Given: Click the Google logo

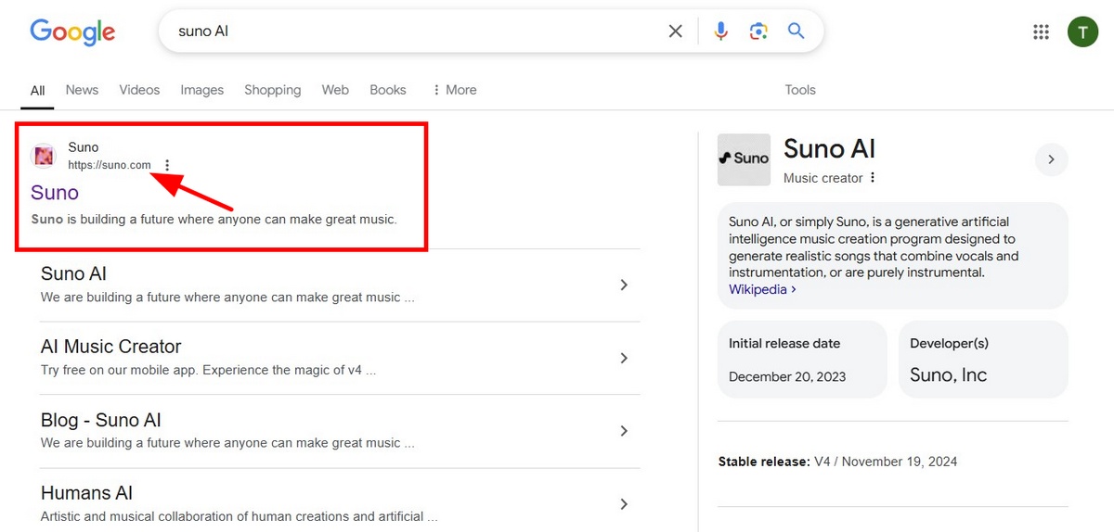Looking at the screenshot, I should click(x=72, y=32).
